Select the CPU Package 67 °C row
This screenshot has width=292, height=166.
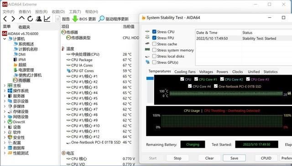pos(99,60)
